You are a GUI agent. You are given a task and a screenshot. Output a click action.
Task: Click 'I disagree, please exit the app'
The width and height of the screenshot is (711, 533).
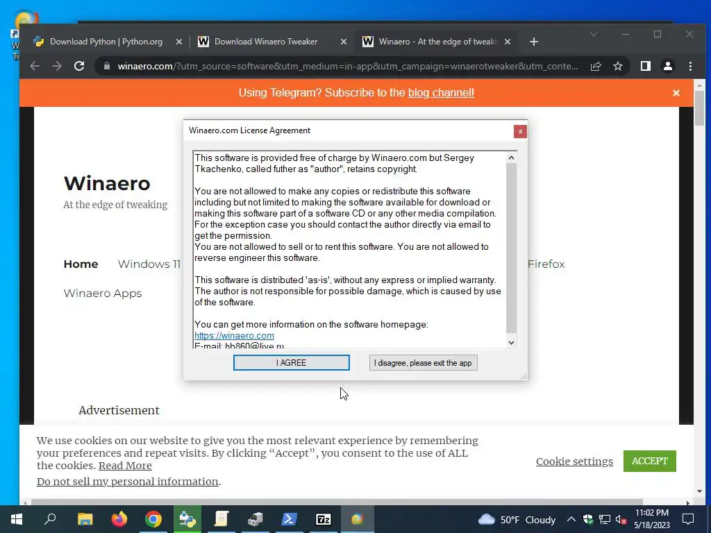423,362
